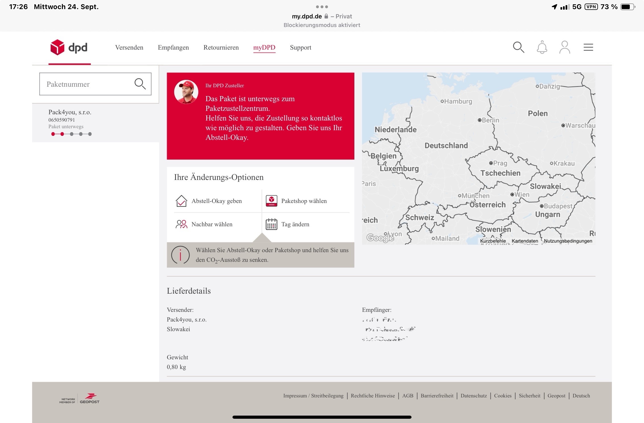Click the info icon in CO2 hint
644x423 pixels.
tap(180, 255)
